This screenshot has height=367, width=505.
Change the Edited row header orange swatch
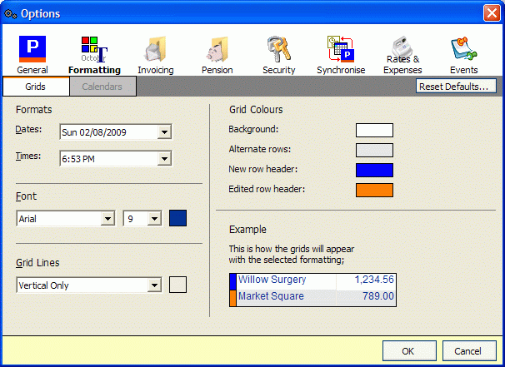[374, 190]
